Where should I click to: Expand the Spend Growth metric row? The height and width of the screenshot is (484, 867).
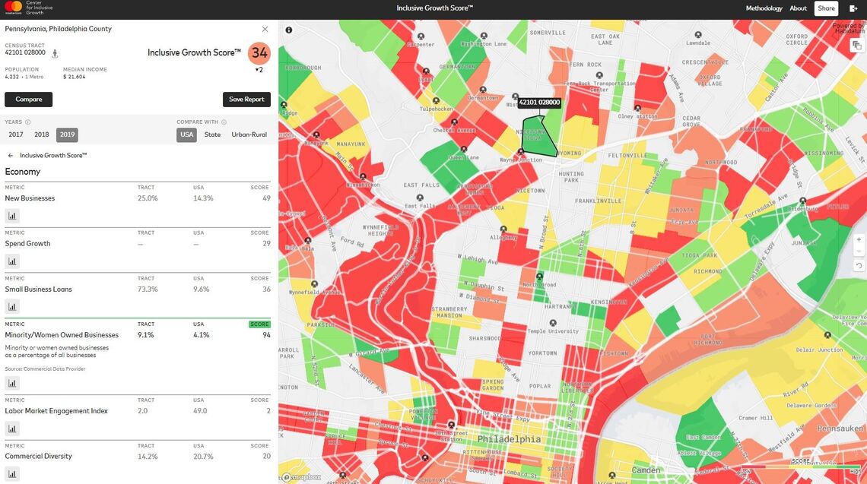coord(27,244)
